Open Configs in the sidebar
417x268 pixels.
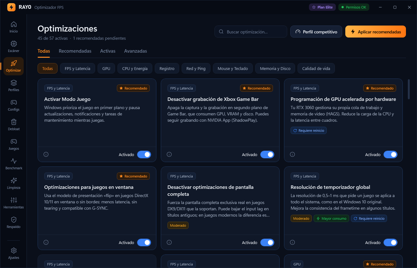coord(14,105)
